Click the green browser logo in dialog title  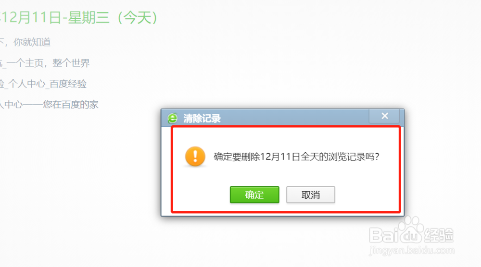click(172, 118)
